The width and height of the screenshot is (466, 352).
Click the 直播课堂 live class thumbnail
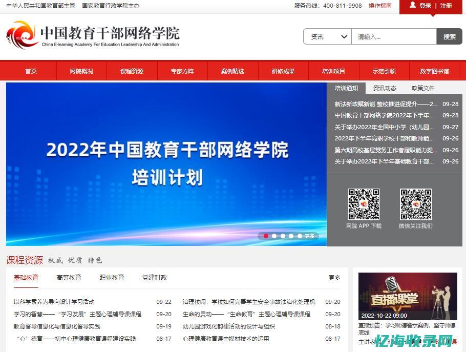[408, 296]
